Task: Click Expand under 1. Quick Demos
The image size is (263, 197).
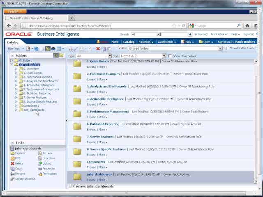Action: pyautogui.click(x=91, y=66)
